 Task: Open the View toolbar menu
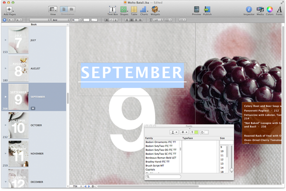(x=53, y=10)
